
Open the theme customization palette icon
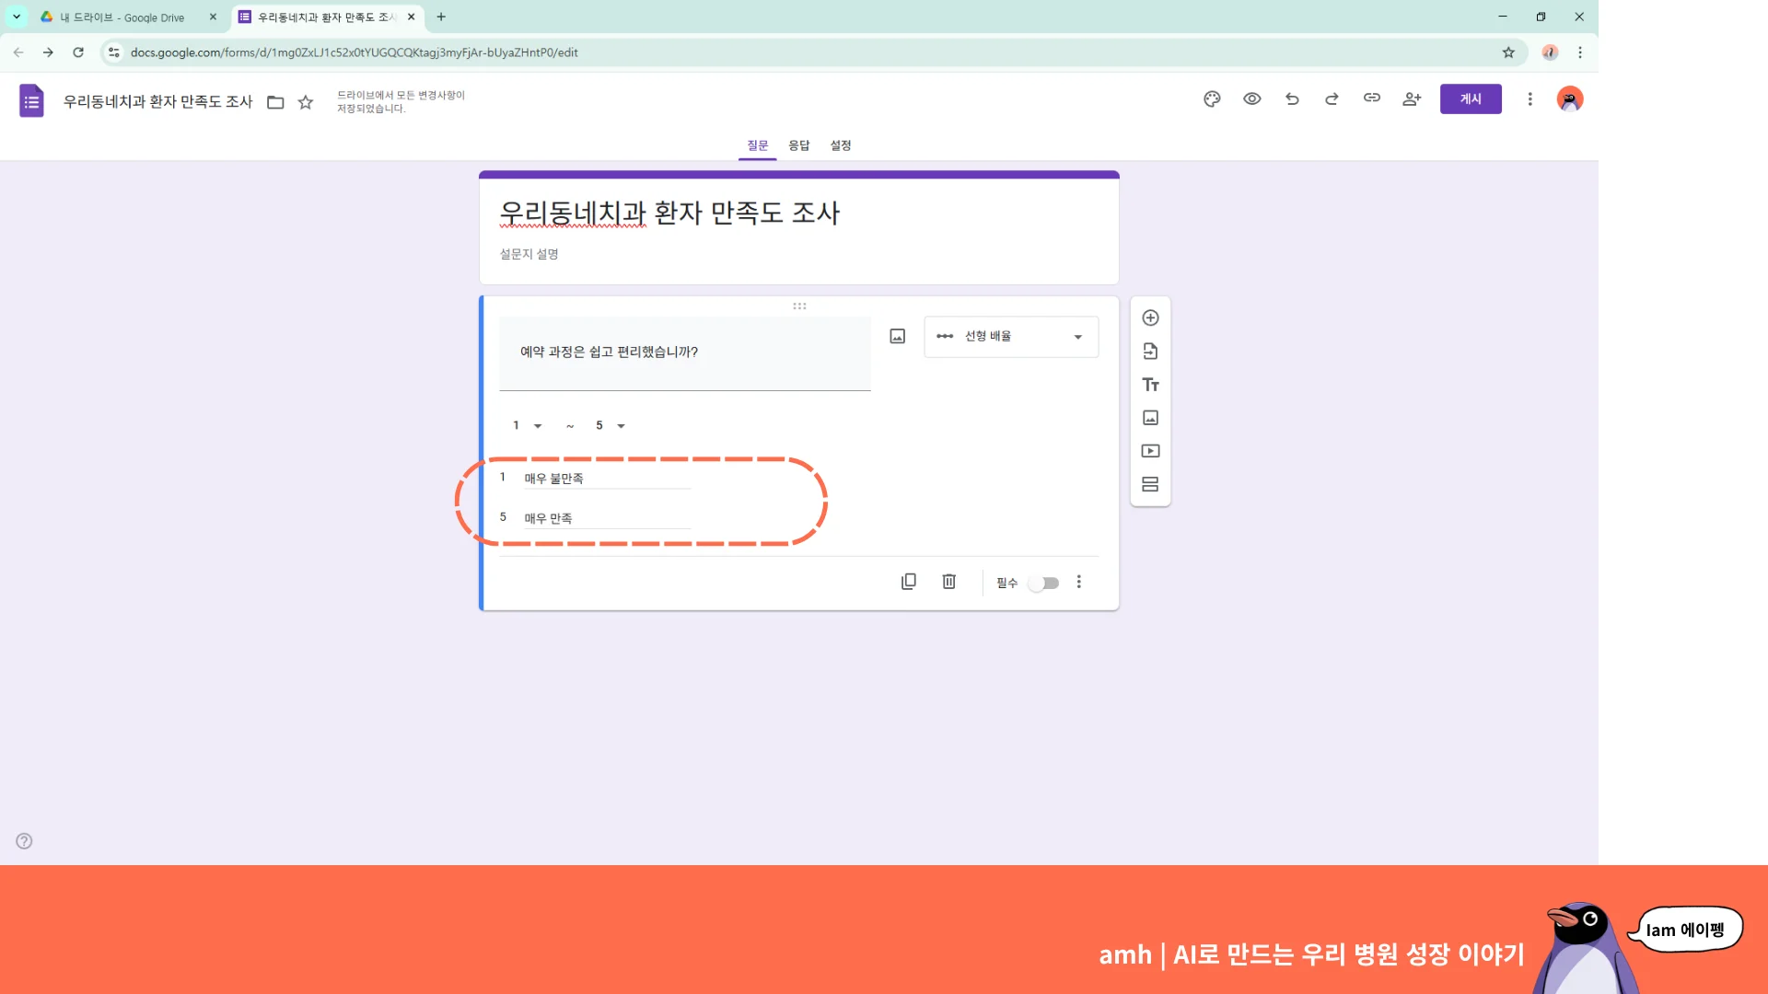tap(1212, 98)
